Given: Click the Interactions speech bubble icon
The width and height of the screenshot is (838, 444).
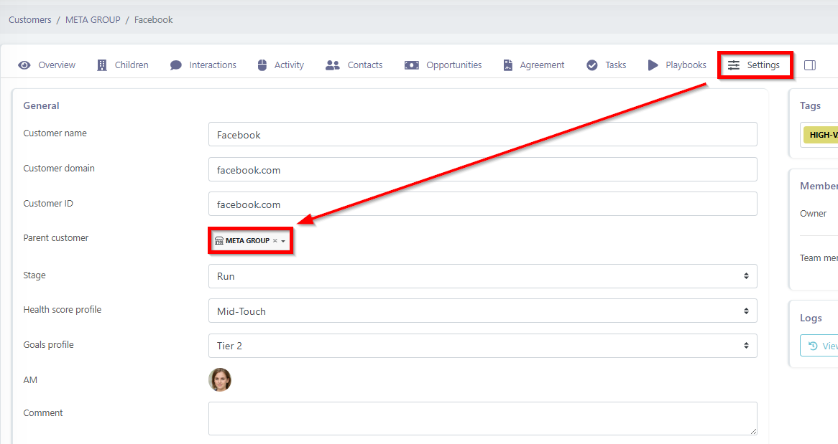Looking at the screenshot, I should [176, 65].
